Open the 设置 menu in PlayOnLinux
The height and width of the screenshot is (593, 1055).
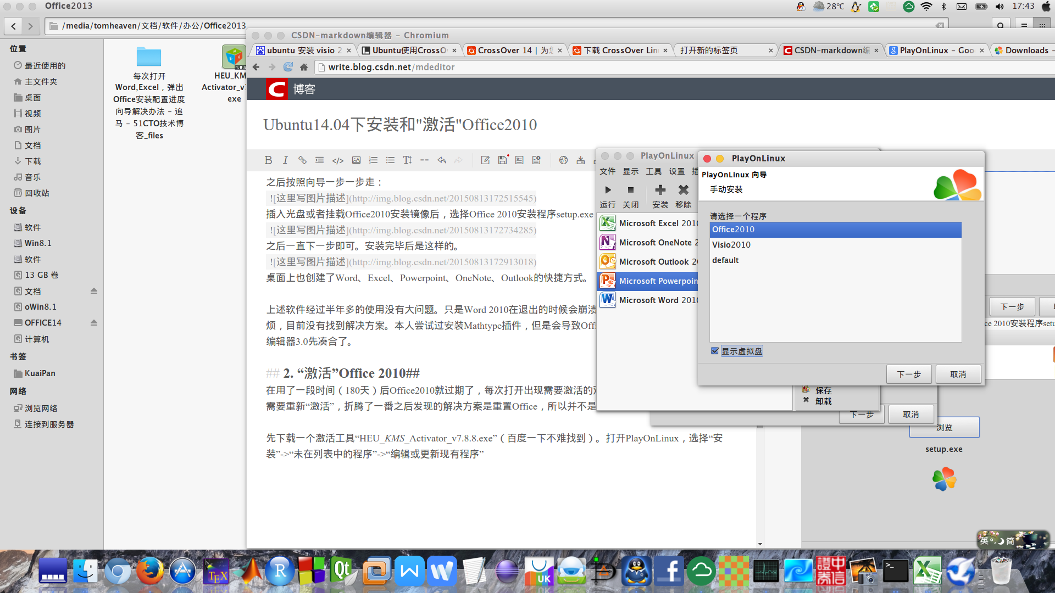pyautogui.click(x=674, y=172)
